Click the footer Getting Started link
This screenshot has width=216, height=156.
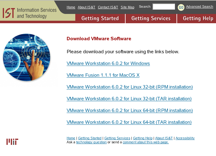(x=90, y=138)
